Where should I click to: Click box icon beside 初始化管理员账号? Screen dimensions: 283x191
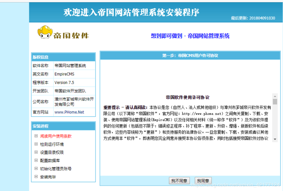(x=36, y=168)
